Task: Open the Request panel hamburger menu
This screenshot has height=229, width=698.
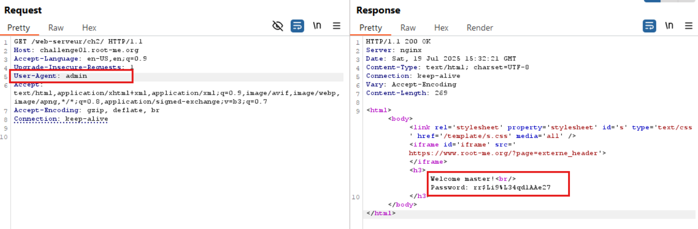Action: [336, 26]
